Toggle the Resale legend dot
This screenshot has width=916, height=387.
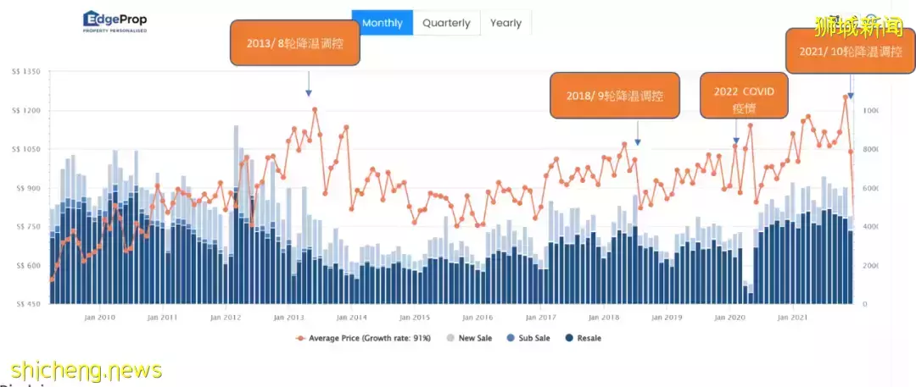point(569,338)
